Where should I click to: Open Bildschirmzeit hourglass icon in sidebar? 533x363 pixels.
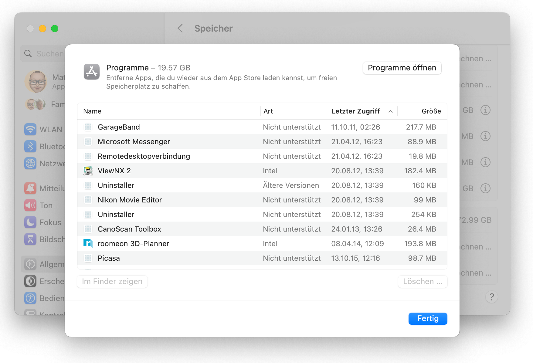coord(30,239)
